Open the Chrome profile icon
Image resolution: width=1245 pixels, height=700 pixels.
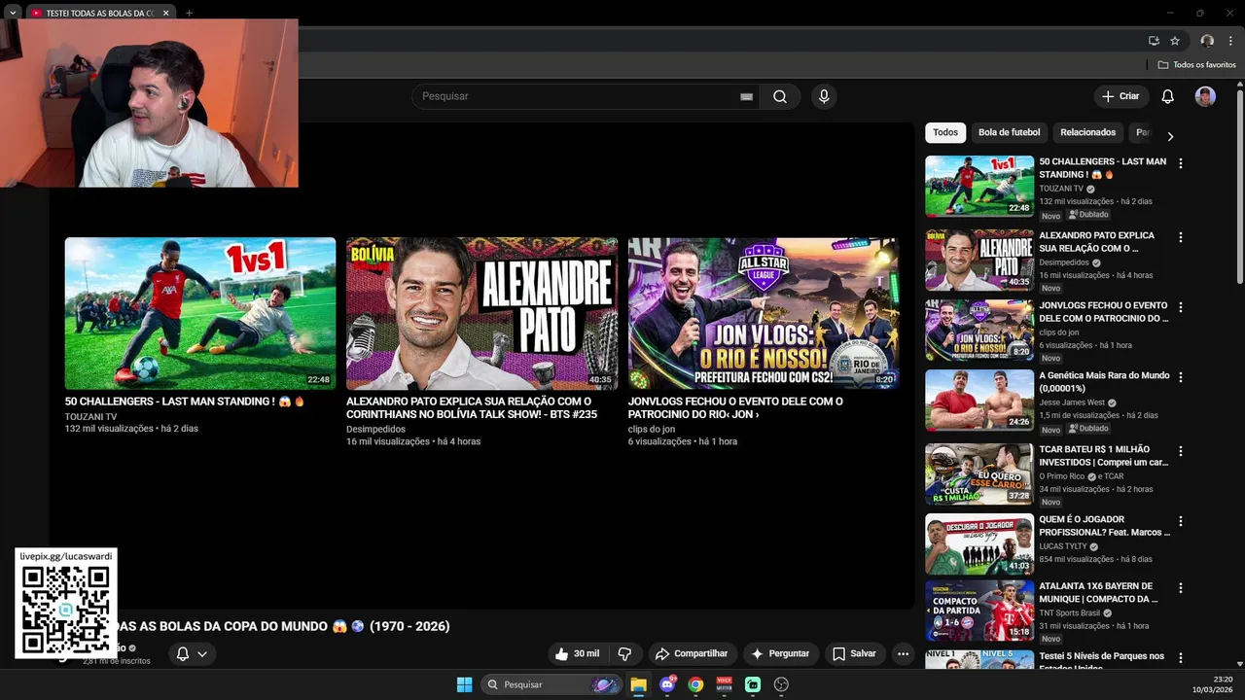[1207, 41]
